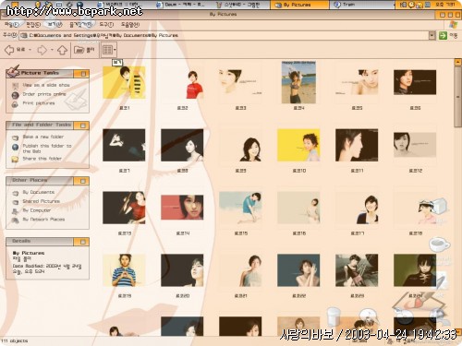462x346 pixels.
Task: Open the Views dropdown arrow
Action: point(115,50)
